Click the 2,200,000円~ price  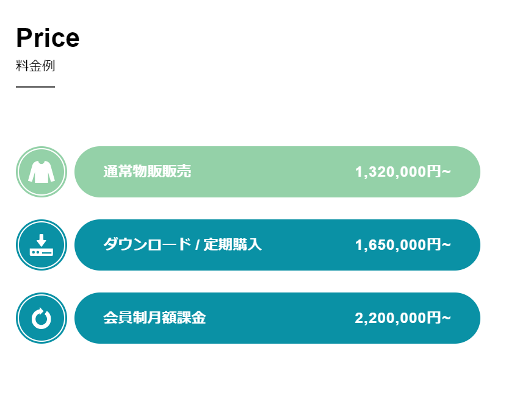tap(403, 318)
